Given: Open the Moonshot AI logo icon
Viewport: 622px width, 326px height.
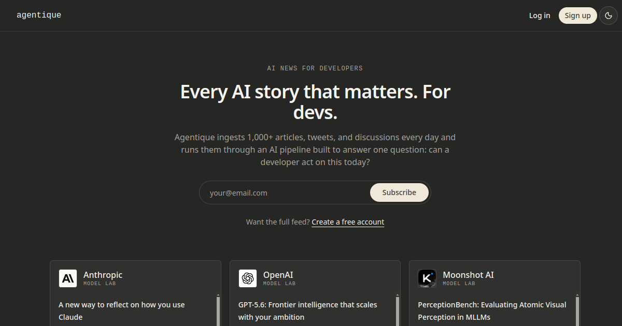Looking at the screenshot, I should tap(427, 278).
